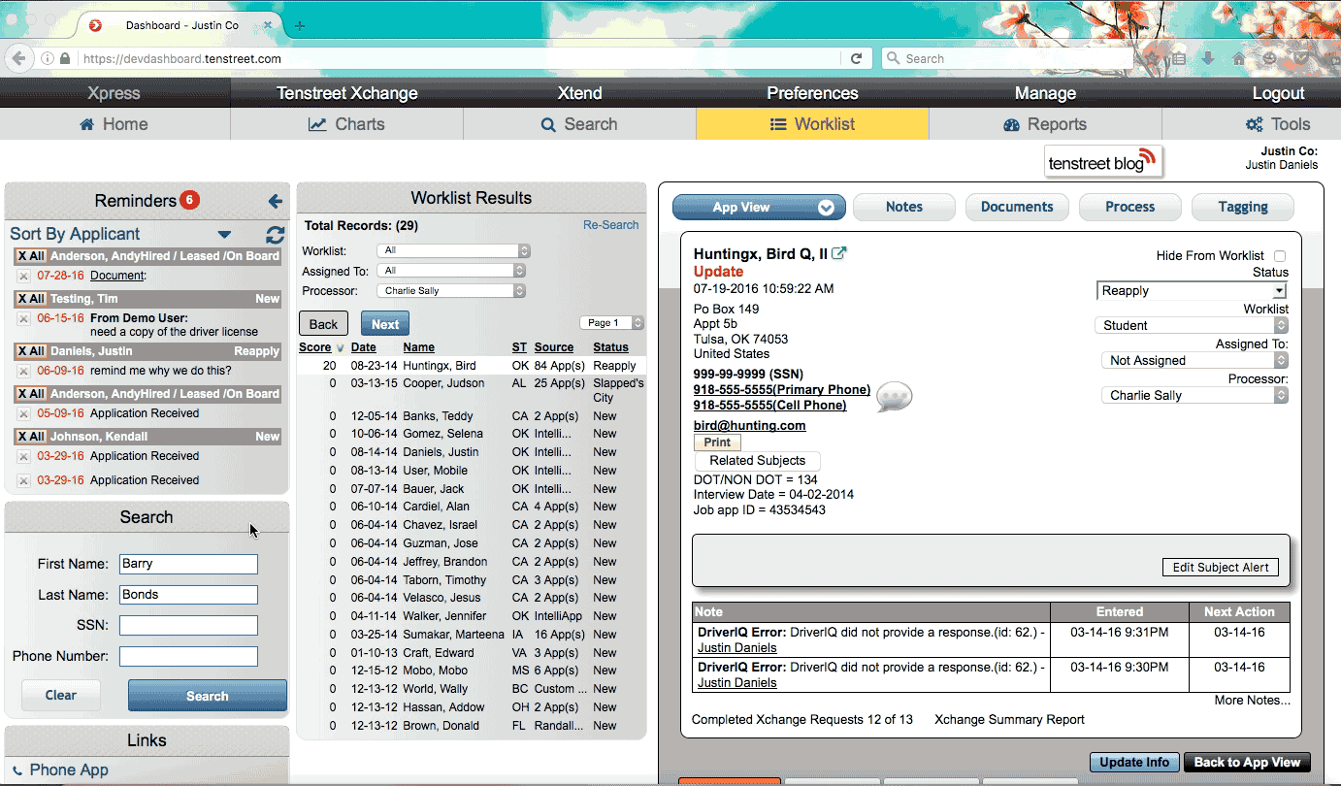Viewport: 1341px width, 786px height.
Task: Click the Search magnifier icon in navigation
Action: (548, 124)
